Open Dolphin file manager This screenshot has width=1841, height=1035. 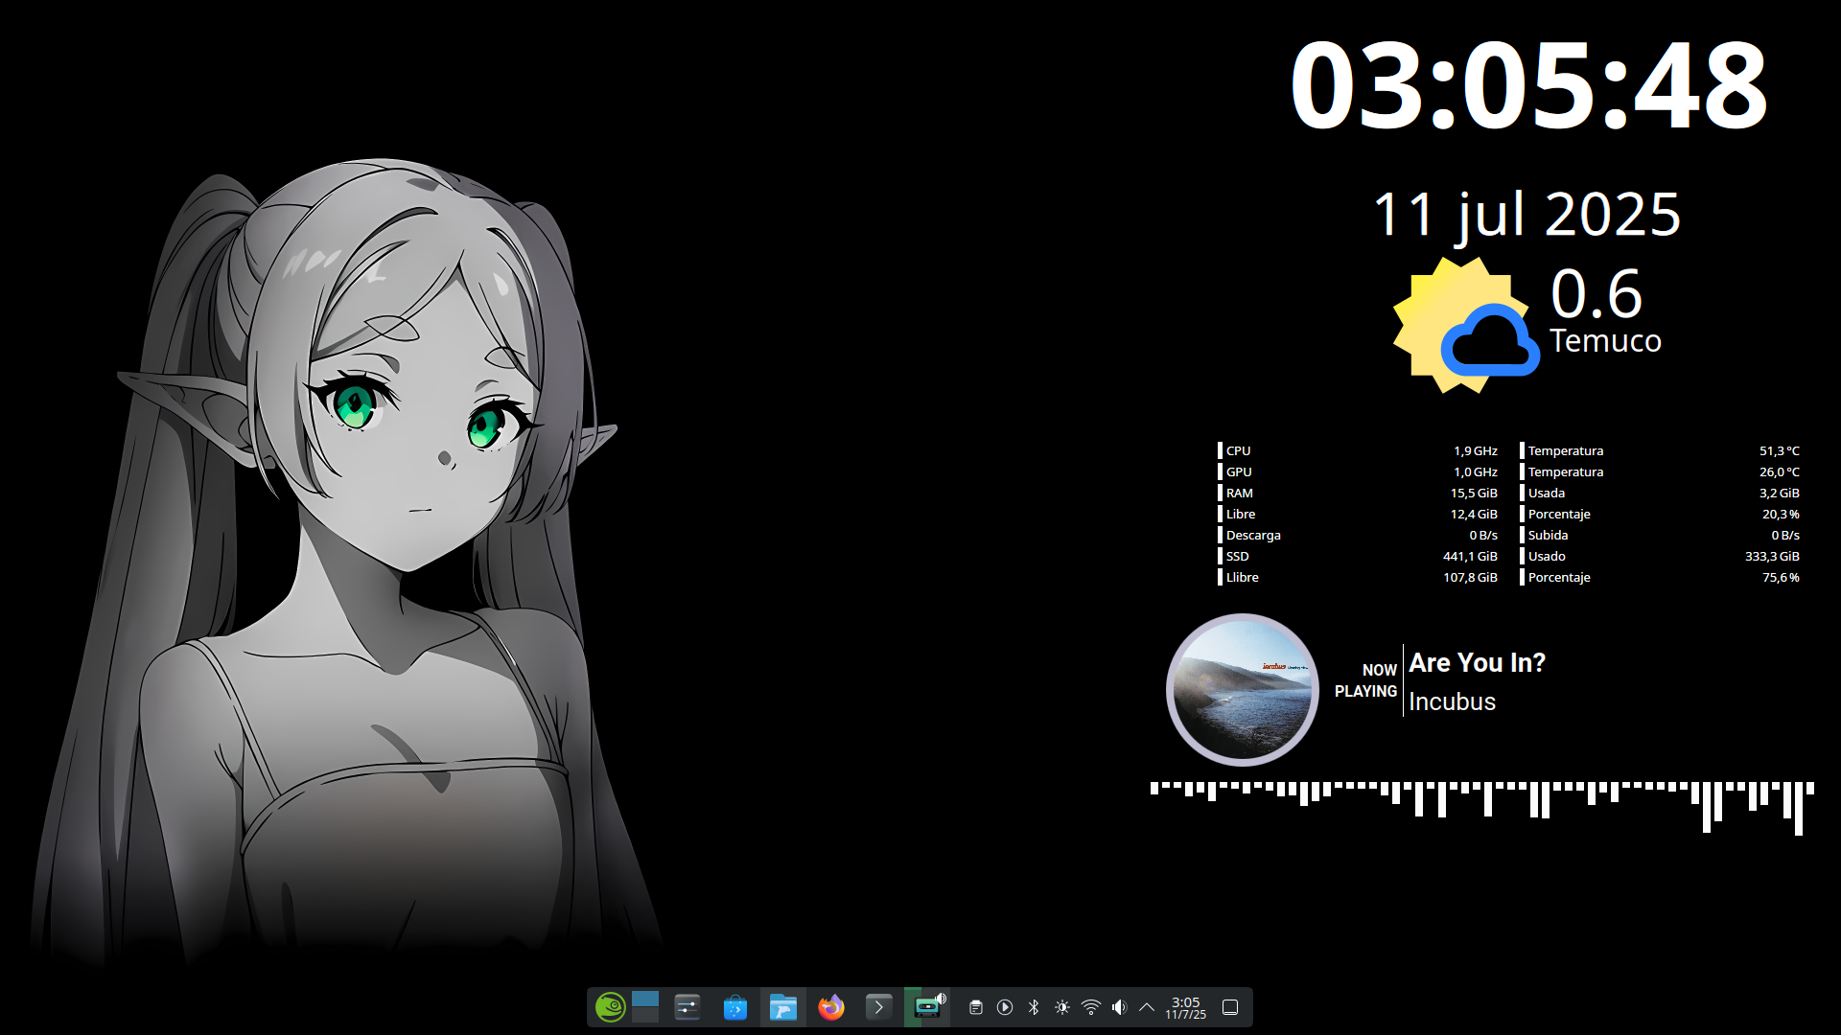point(783,1007)
